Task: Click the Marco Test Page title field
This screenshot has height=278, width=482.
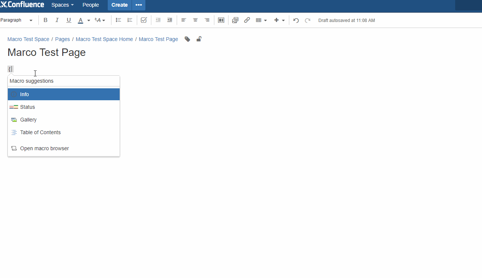Action: pyautogui.click(x=47, y=52)
